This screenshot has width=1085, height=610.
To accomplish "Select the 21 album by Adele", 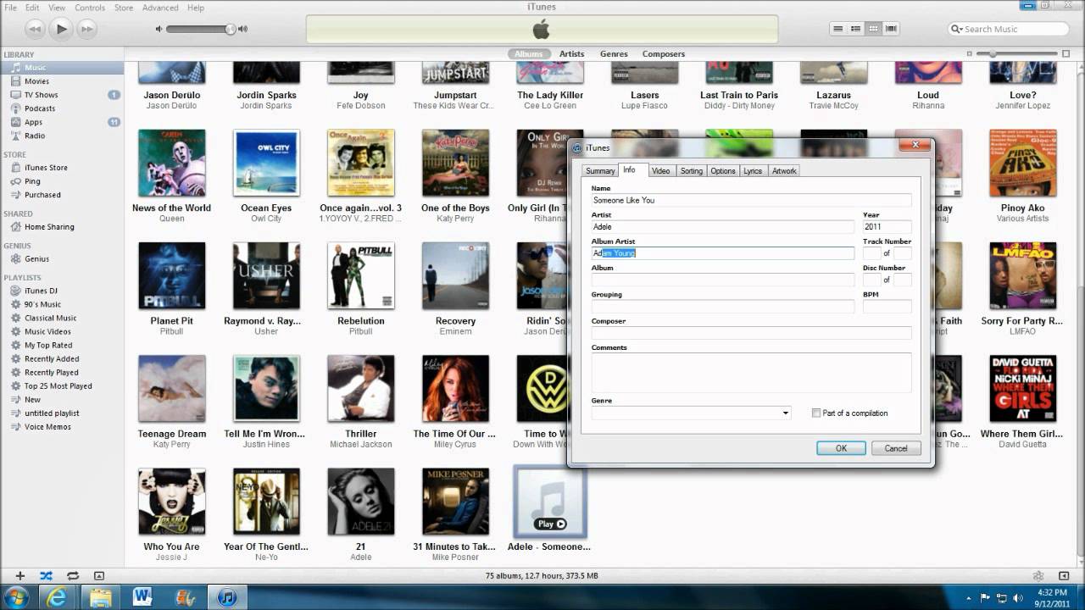I will click(361, 502).
